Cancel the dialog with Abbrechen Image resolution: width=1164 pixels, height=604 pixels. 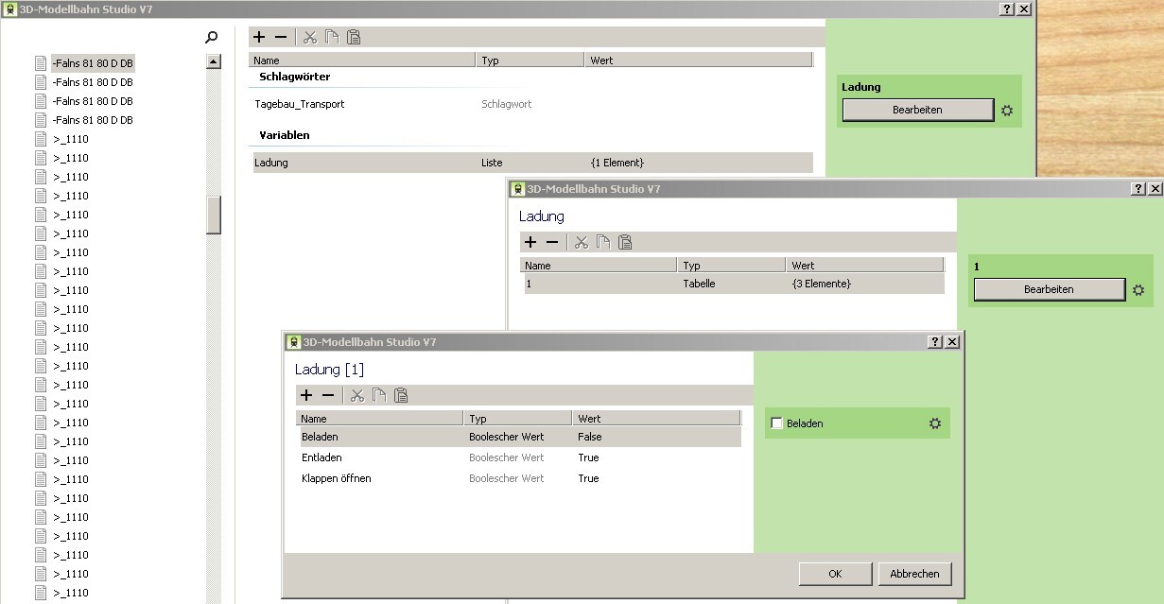pyautogui.click(x=915, y=574)
